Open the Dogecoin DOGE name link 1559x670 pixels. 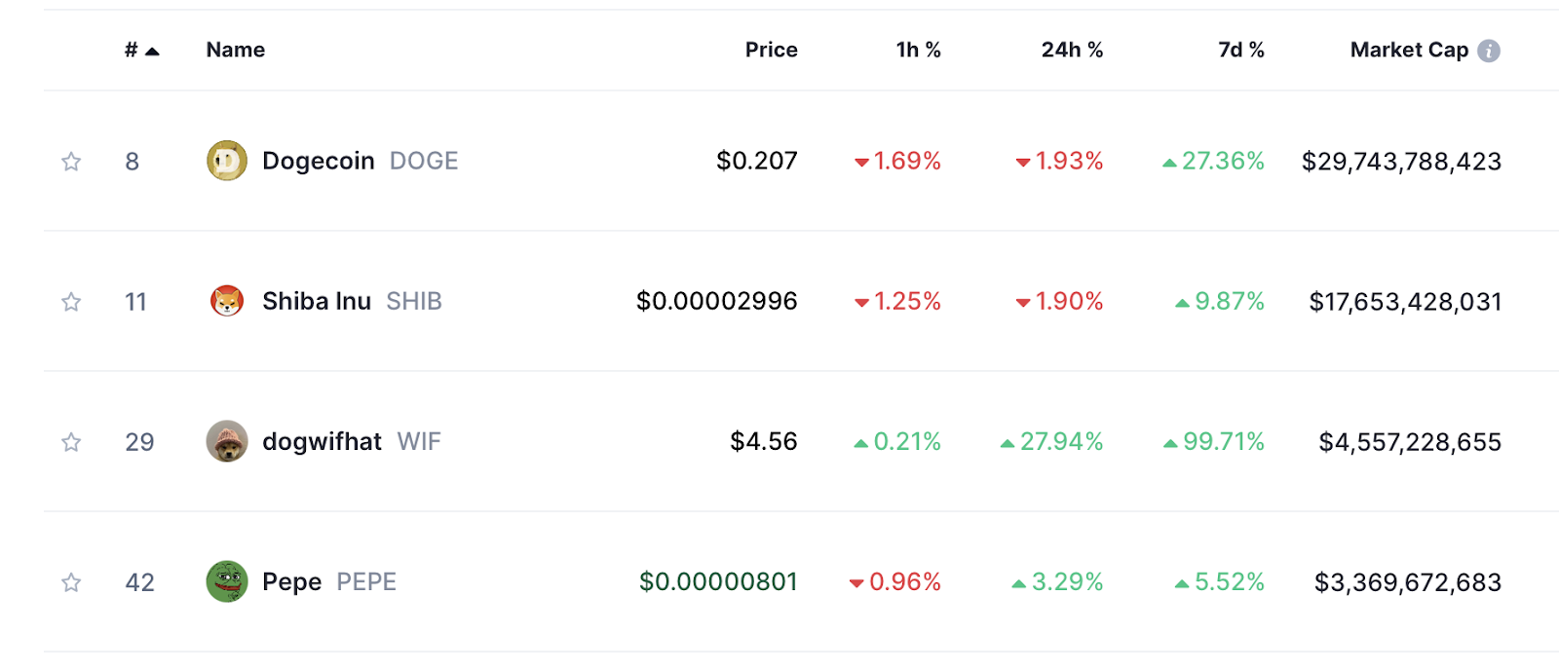360,161
